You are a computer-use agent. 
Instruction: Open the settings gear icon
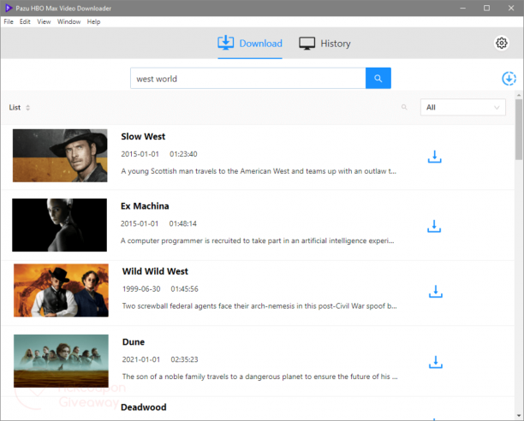click(501, 43)
